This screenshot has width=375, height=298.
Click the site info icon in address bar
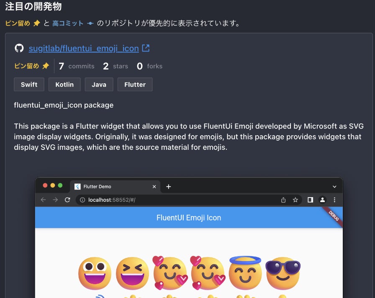82,200
